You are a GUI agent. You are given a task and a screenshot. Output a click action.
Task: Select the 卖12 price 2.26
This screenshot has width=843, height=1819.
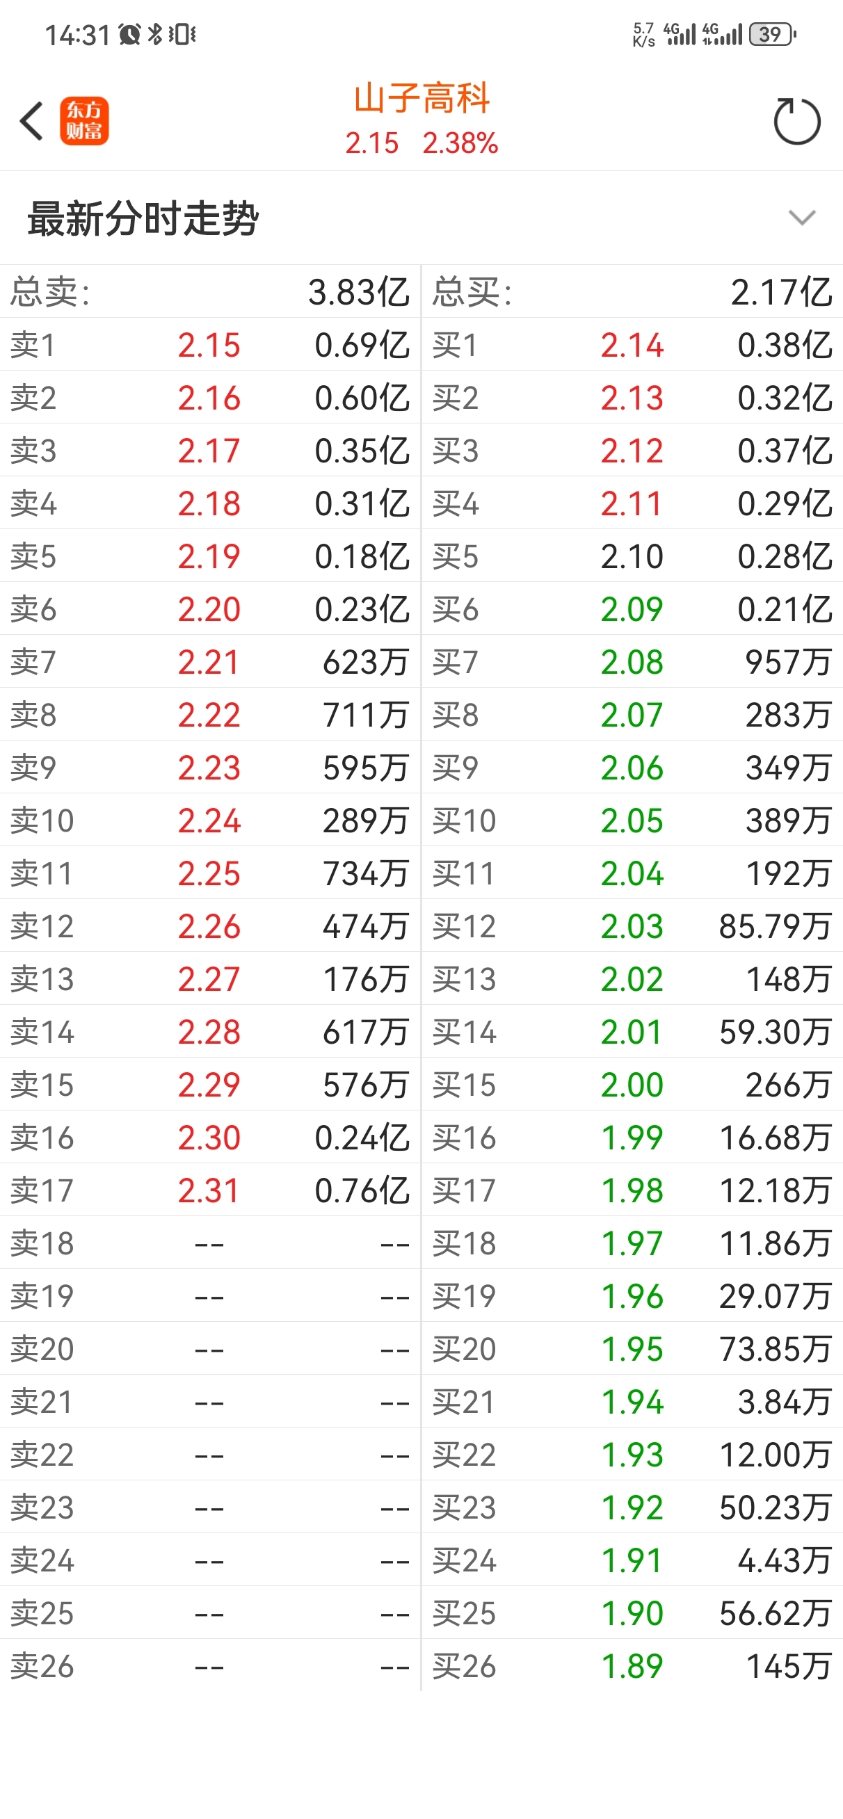click(209, 926)
